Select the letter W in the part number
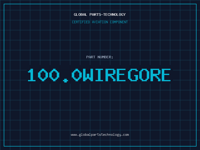The height and width of the screenshot is (150, 200). pyautogui.click(x=88, y=75)
